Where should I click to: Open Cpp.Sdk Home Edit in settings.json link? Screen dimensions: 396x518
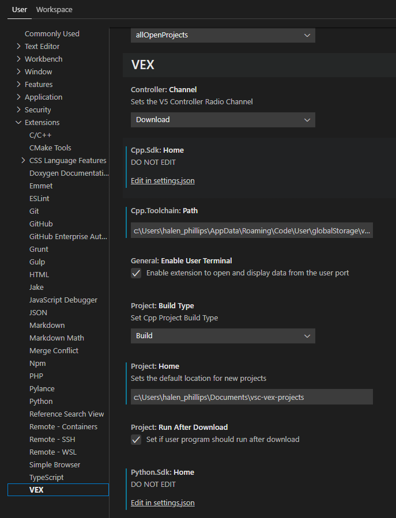tap(163, 181)
